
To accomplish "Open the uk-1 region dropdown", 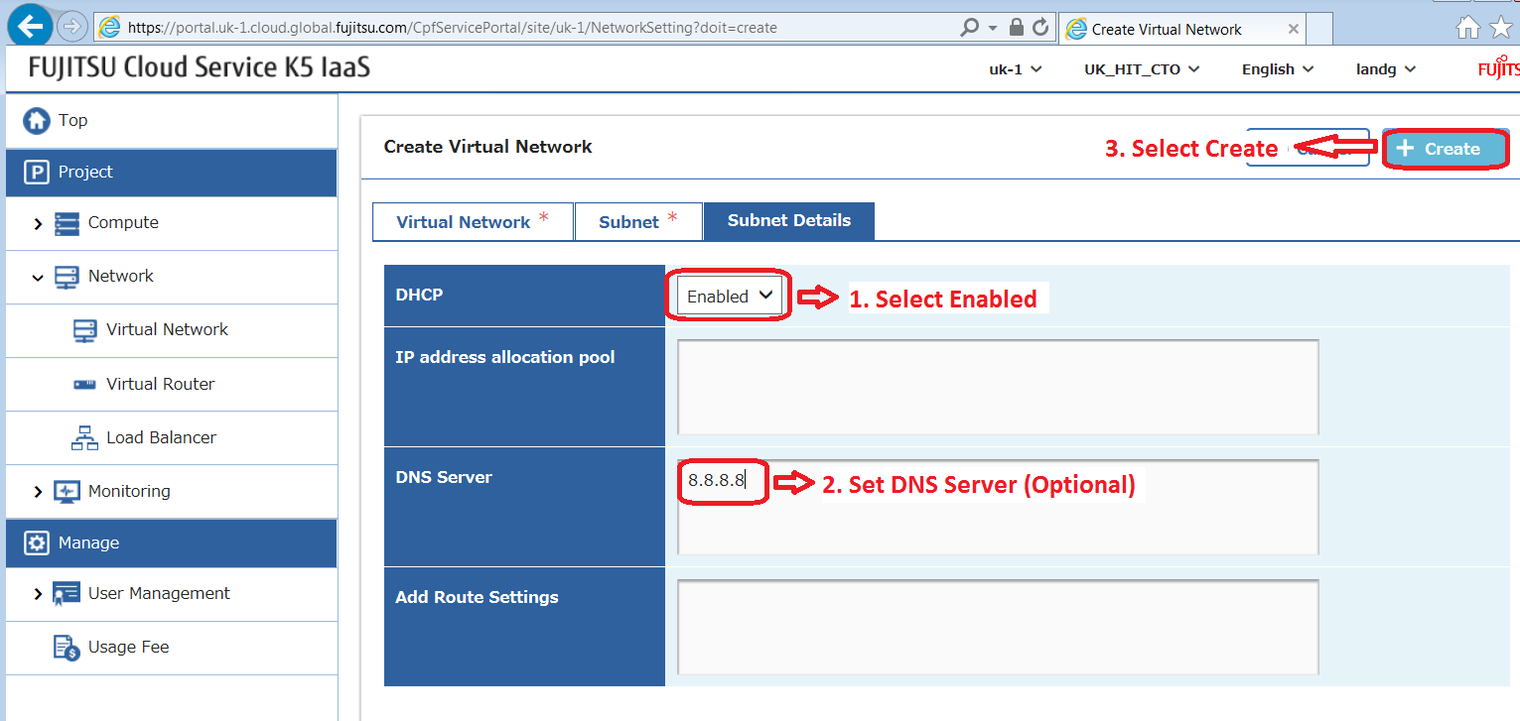I will click(x=1016, y=69).
